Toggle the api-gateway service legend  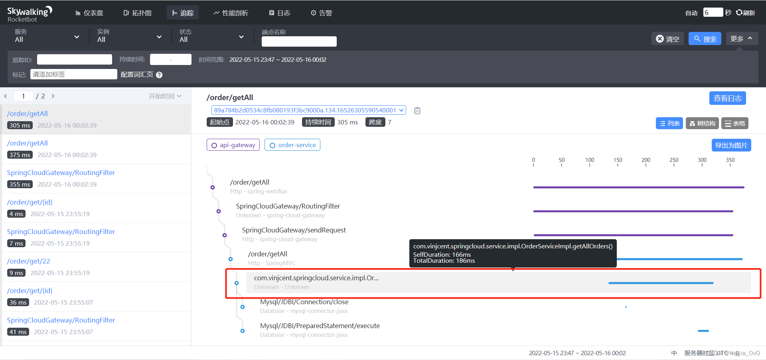pos(233,145)
